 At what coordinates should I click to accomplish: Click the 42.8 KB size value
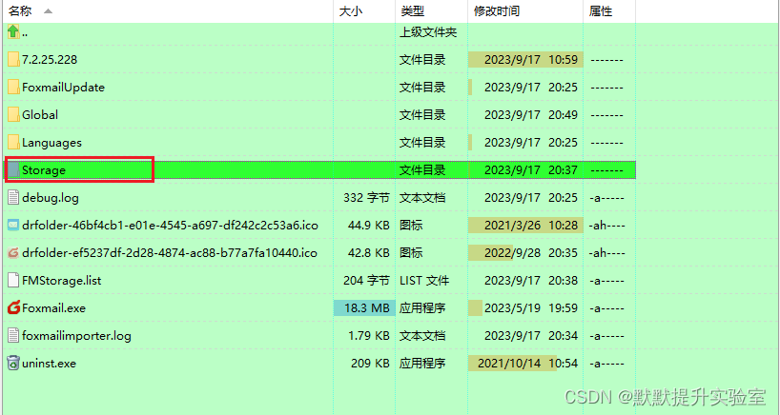coord(369,252)
